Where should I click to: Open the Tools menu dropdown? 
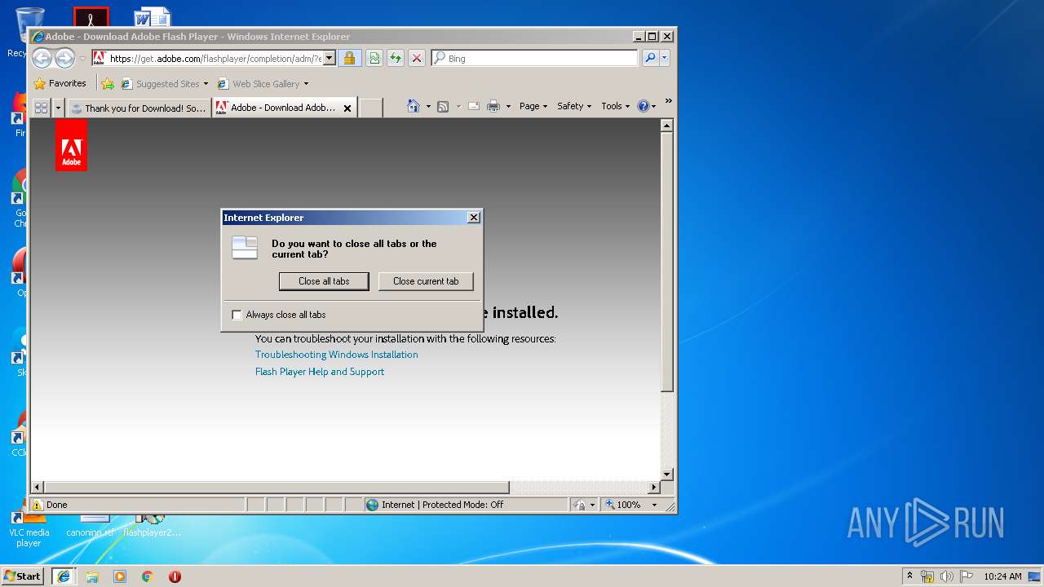click(615, 106)
